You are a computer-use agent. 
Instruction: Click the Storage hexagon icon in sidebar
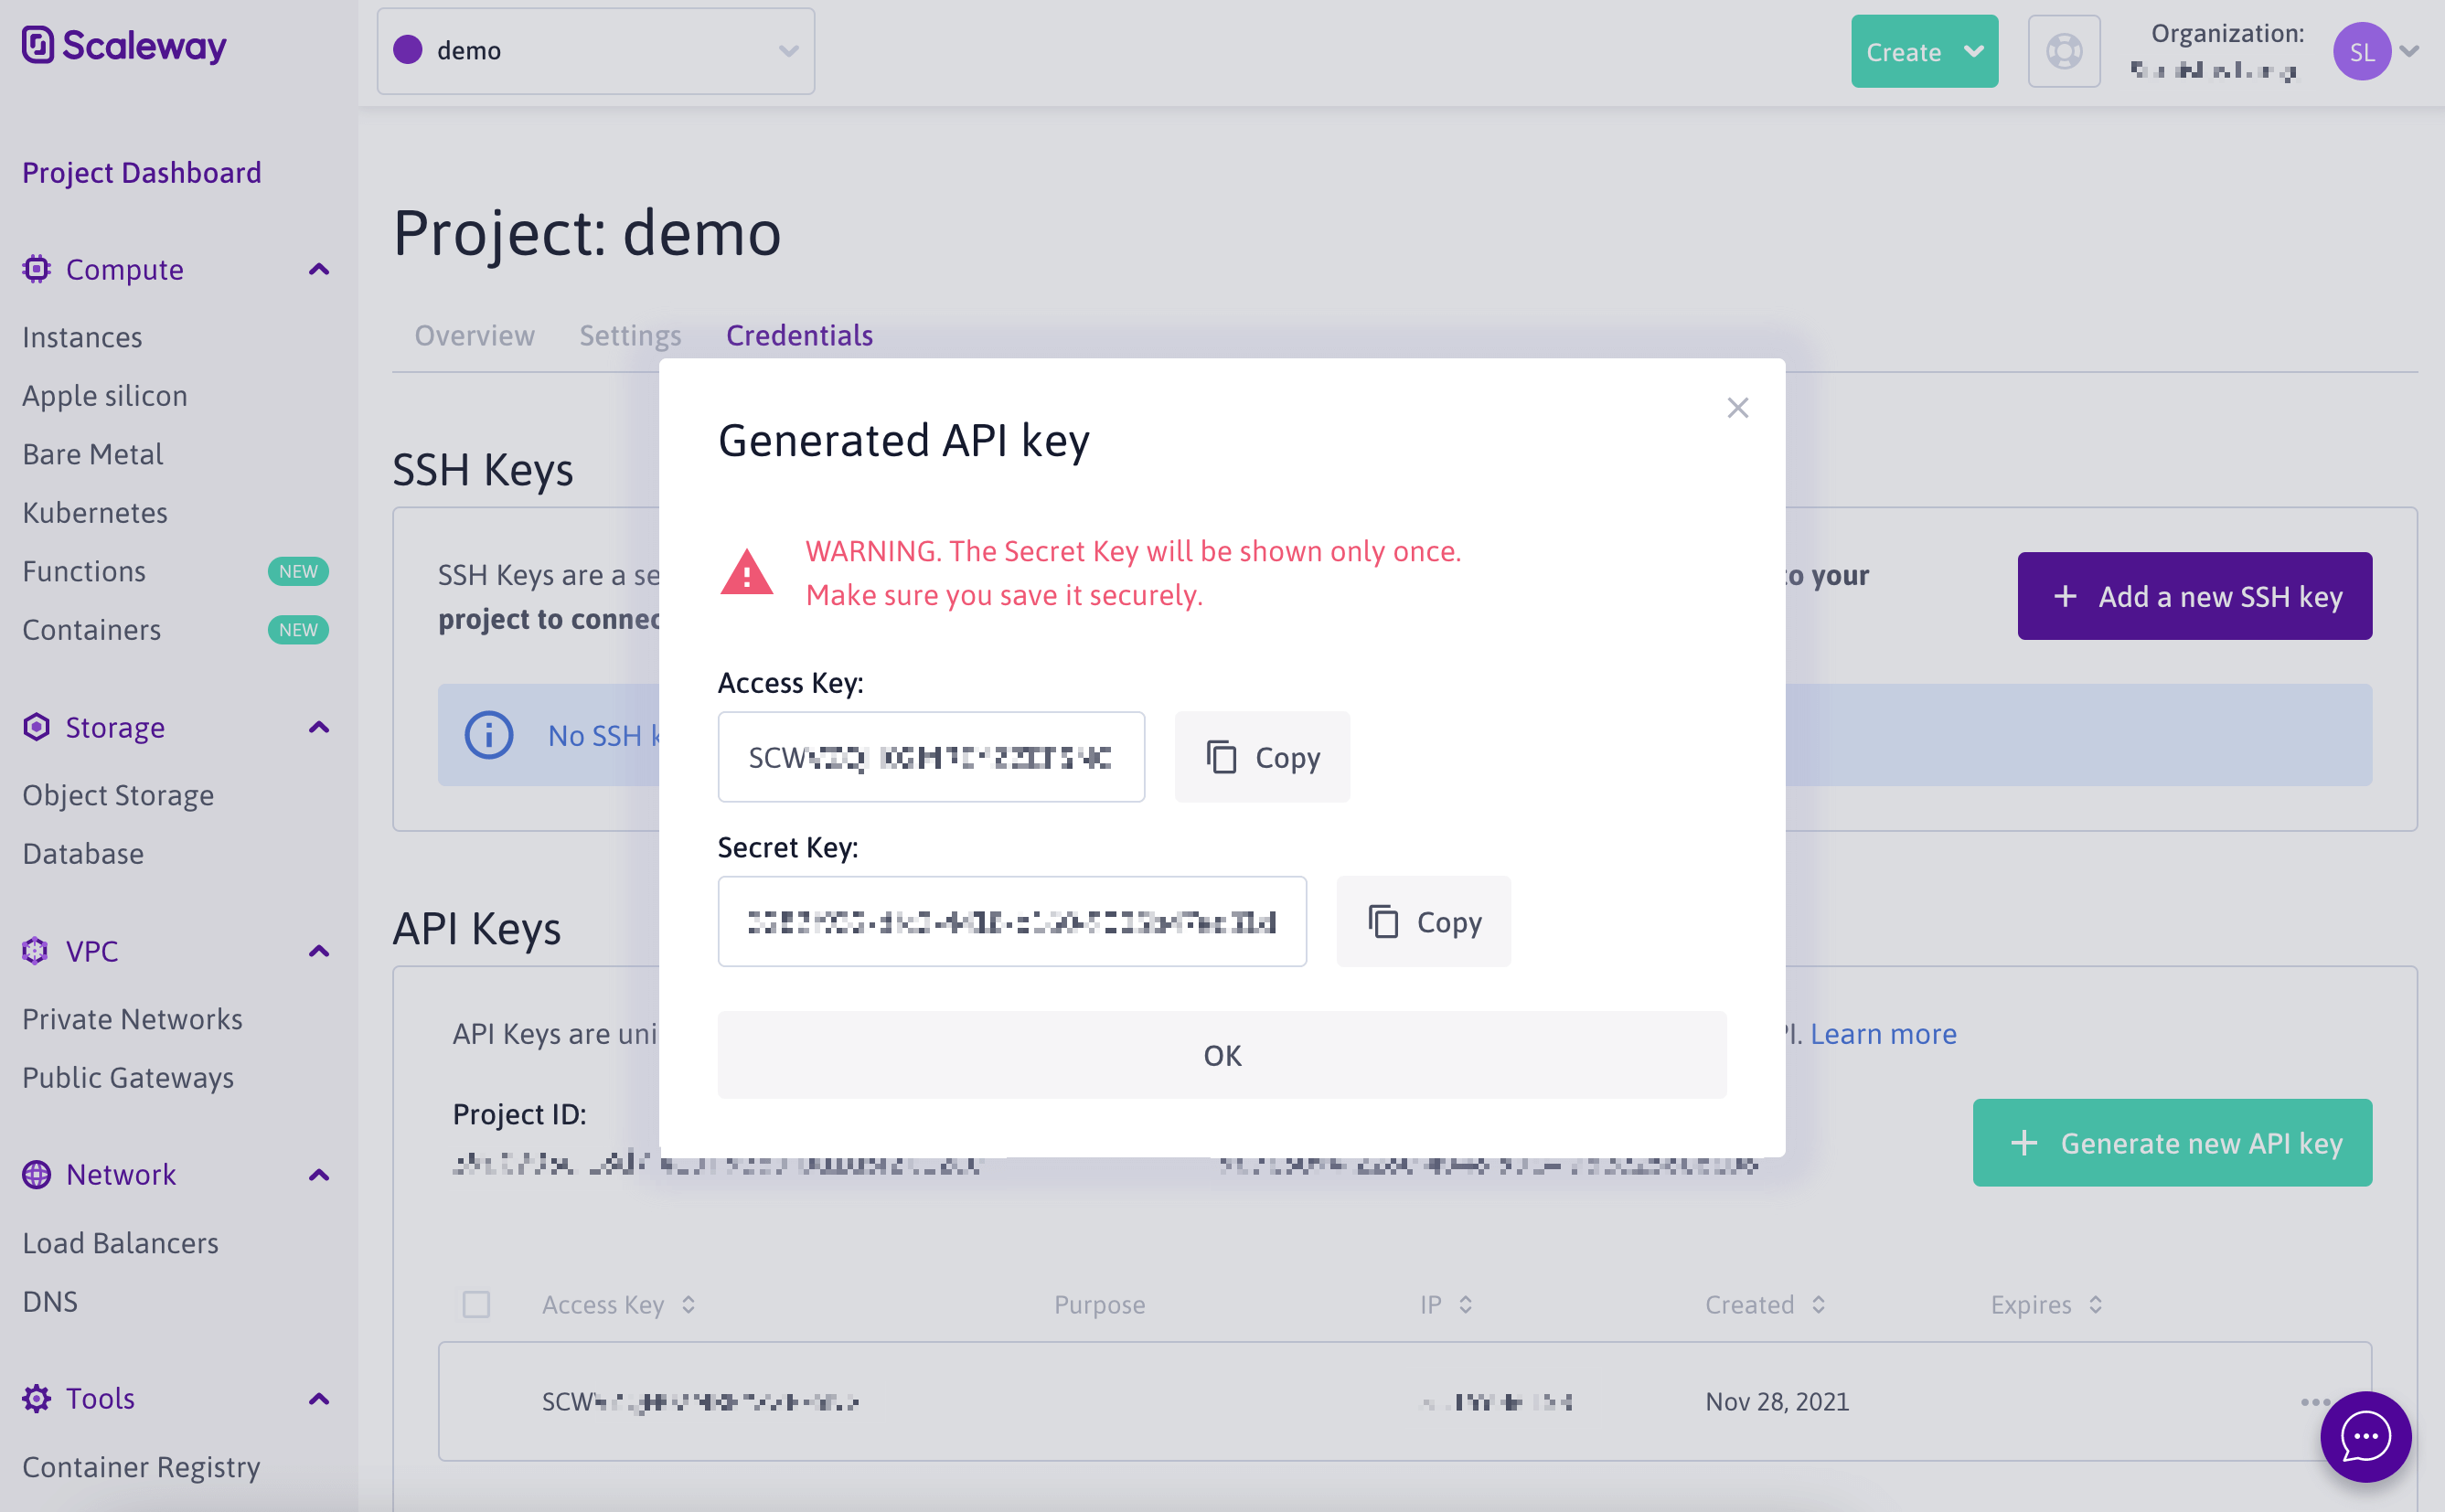coord(36,727)
